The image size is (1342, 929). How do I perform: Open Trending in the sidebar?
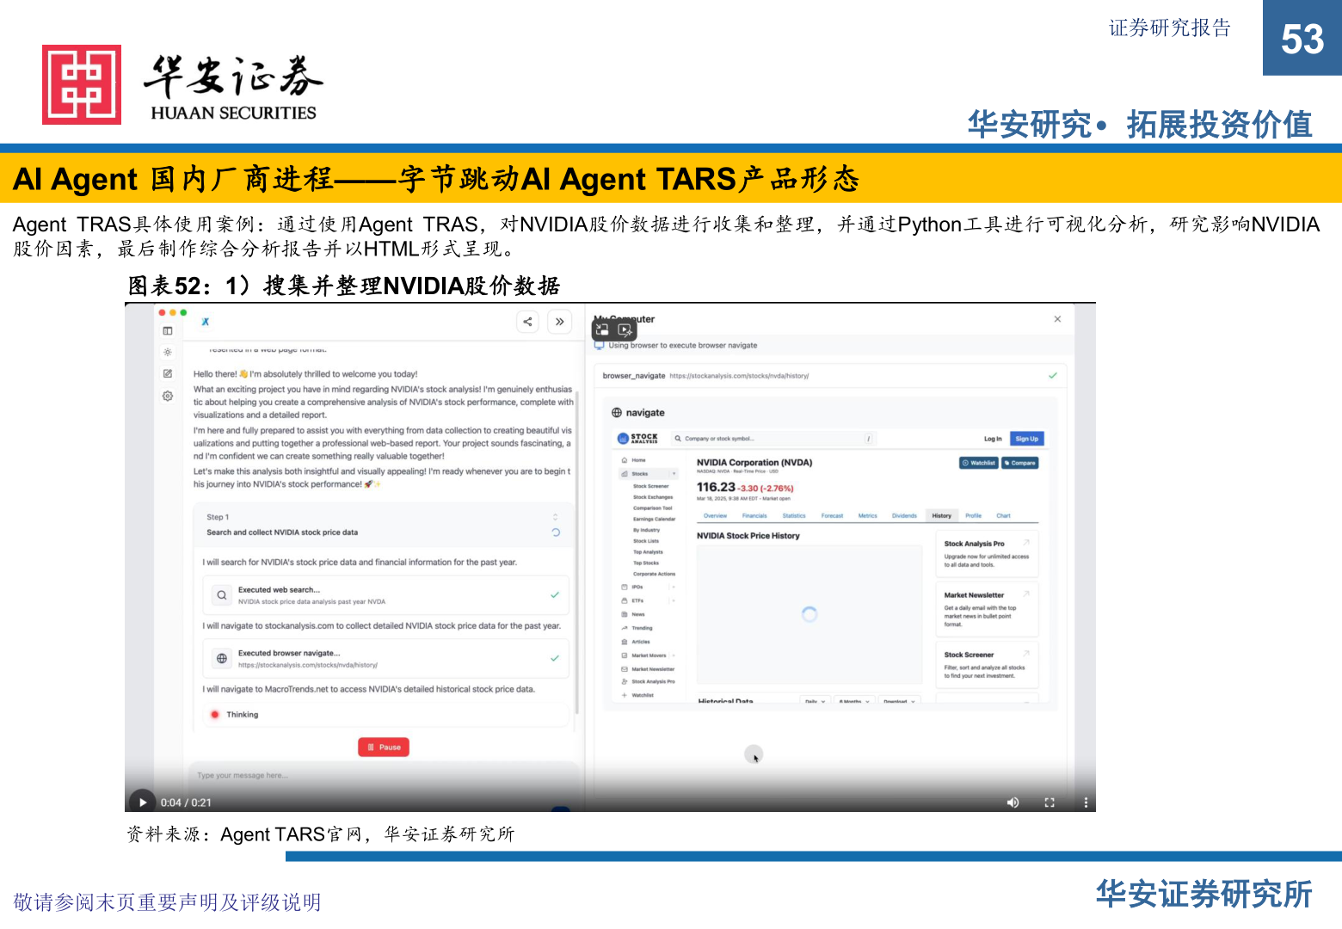point(642,628)
